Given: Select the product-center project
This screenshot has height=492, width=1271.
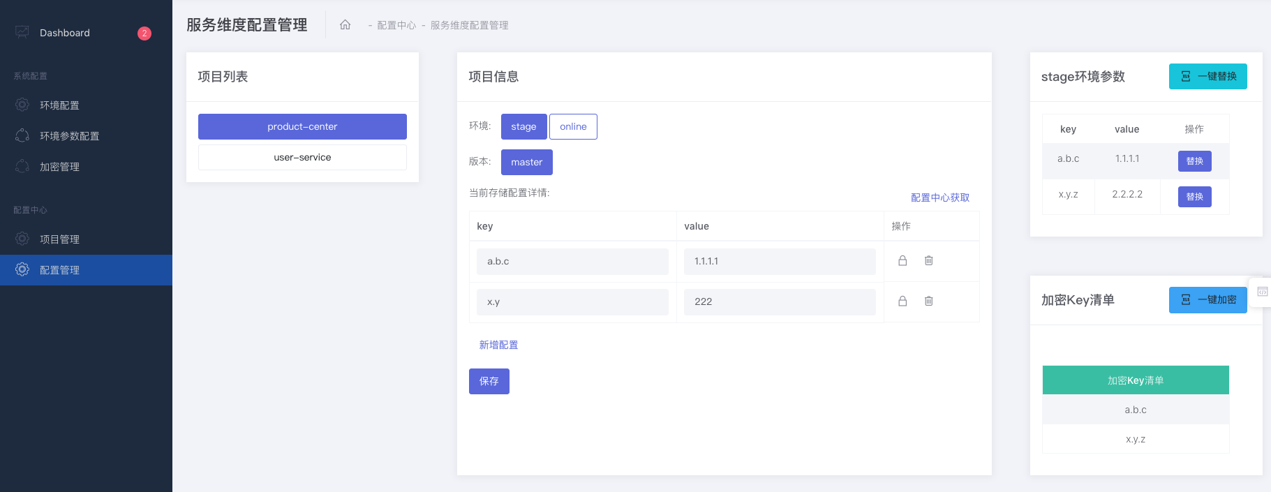Looking at the screenshot, I should pyautogui.click(x=302, y=126).
